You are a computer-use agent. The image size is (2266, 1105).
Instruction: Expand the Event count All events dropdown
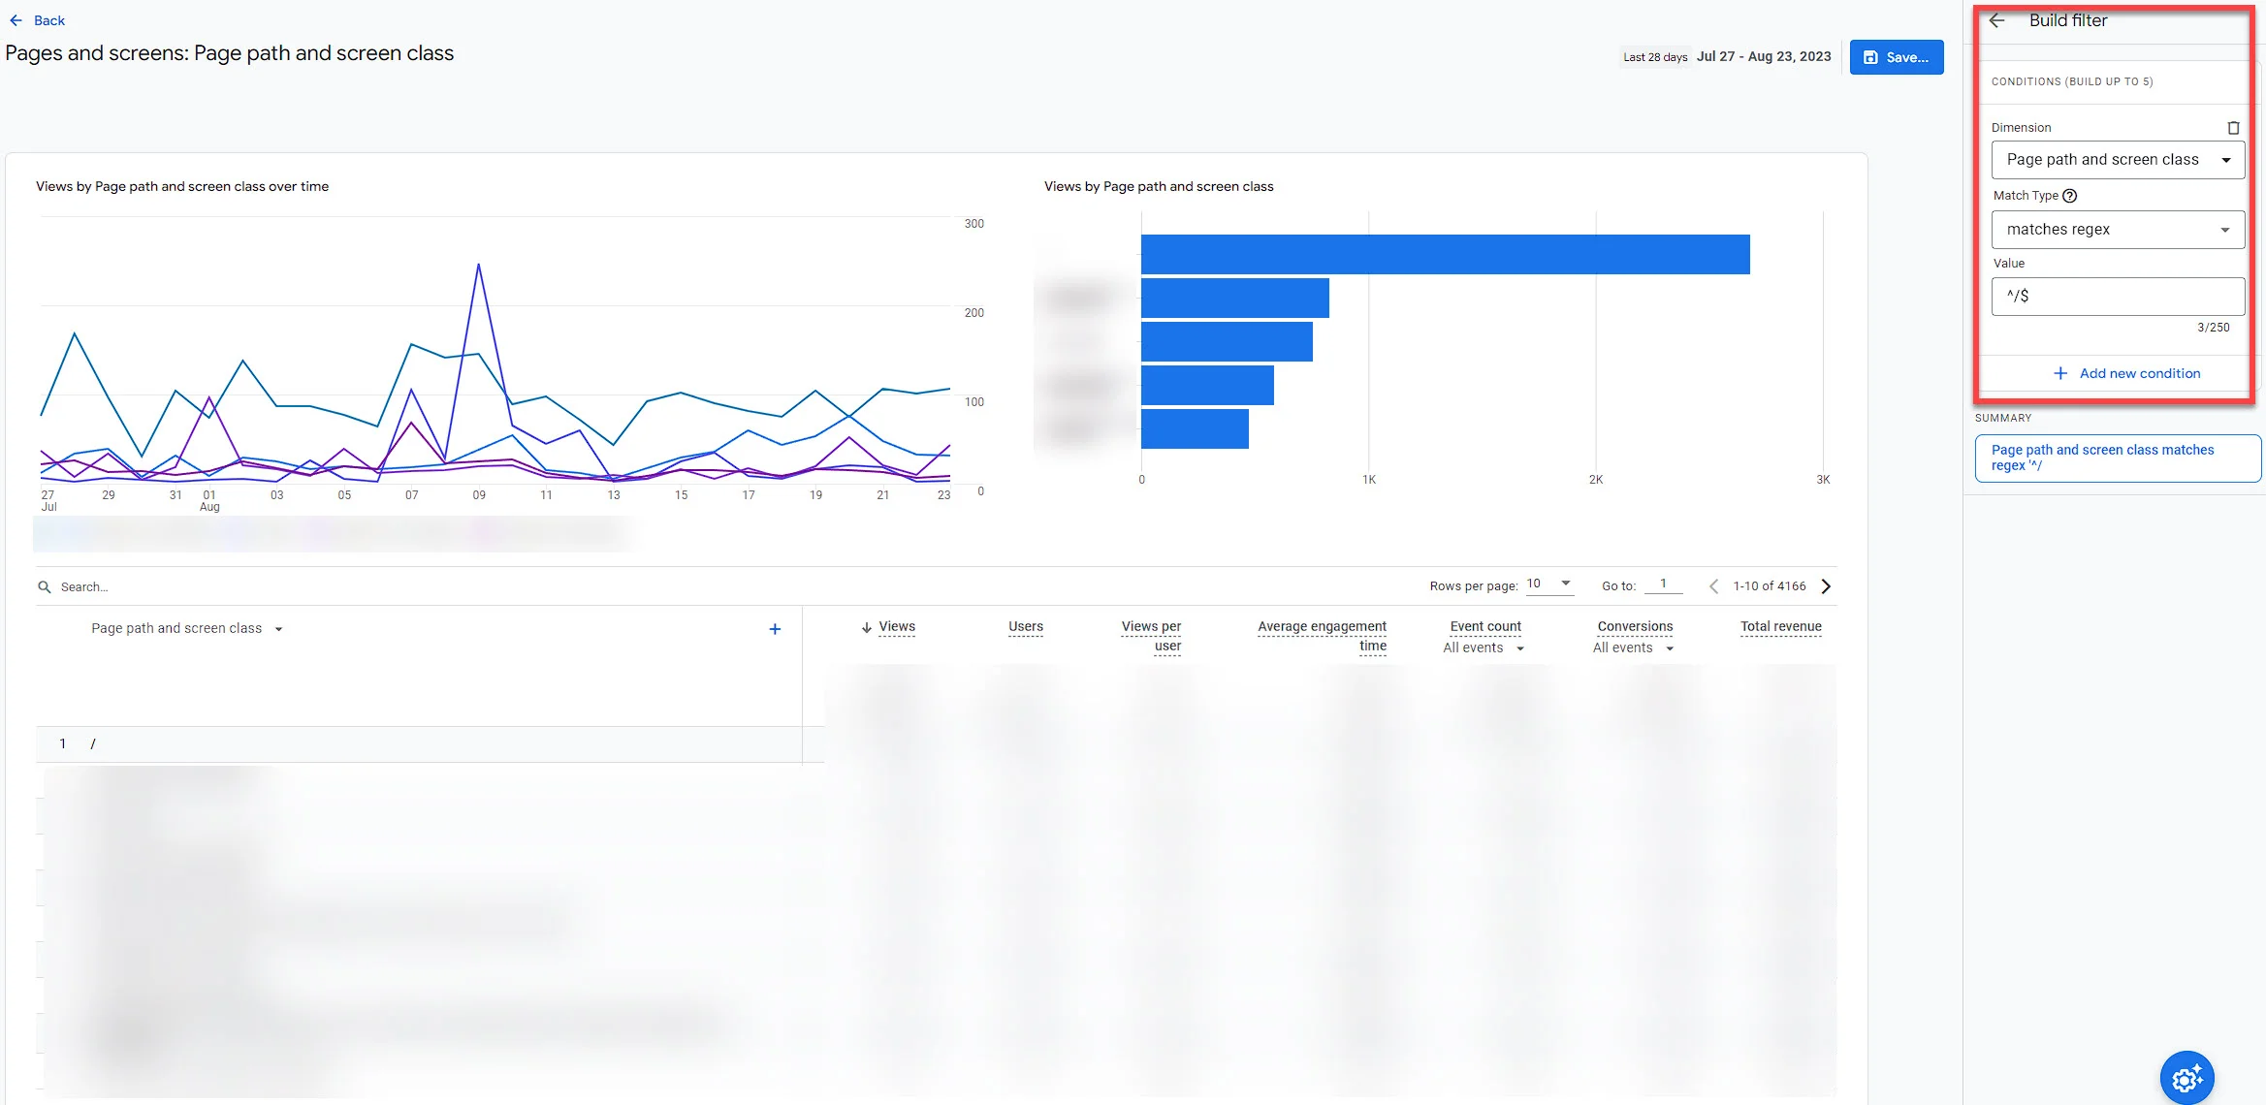coord(1484,648)
